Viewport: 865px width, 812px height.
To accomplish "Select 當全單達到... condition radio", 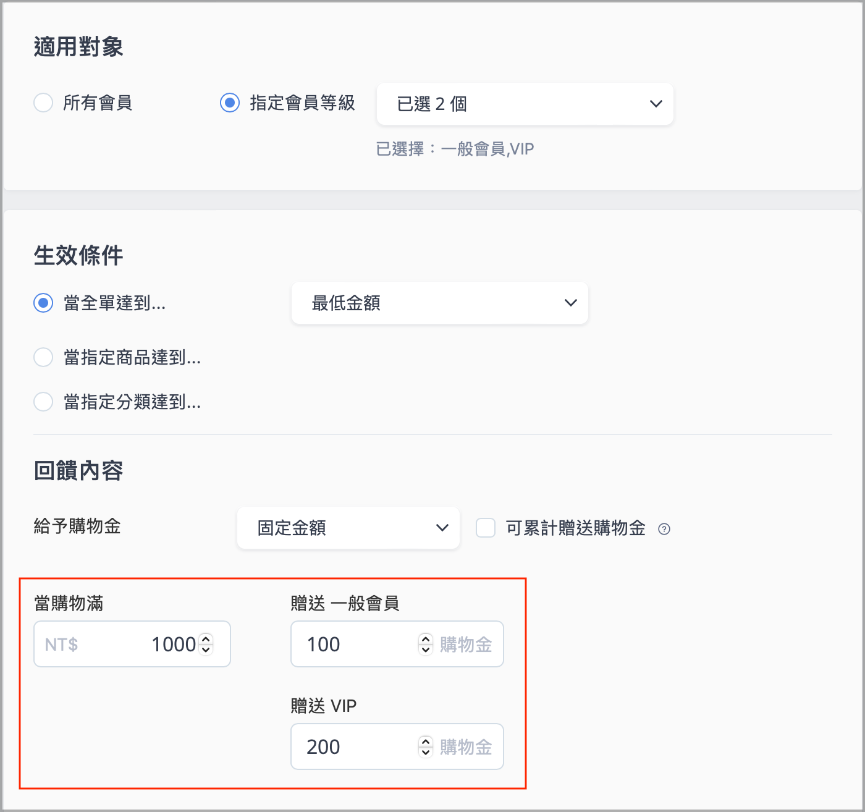I will tap(43, 303).
